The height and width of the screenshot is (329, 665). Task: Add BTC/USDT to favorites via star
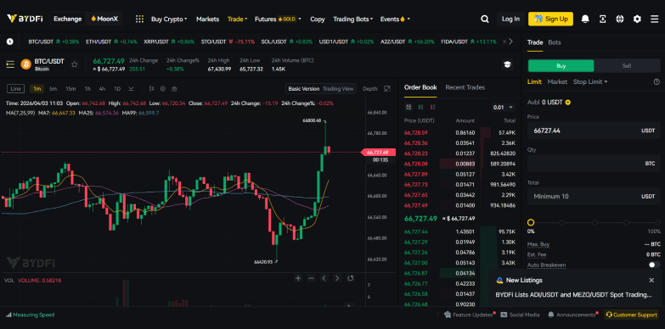tap(75, 64)
